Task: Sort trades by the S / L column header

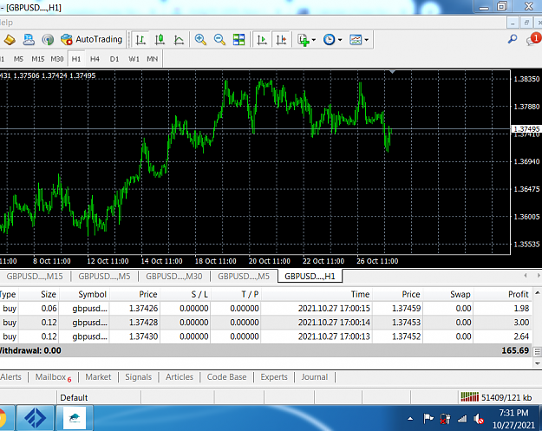Action: click(185, 295)
